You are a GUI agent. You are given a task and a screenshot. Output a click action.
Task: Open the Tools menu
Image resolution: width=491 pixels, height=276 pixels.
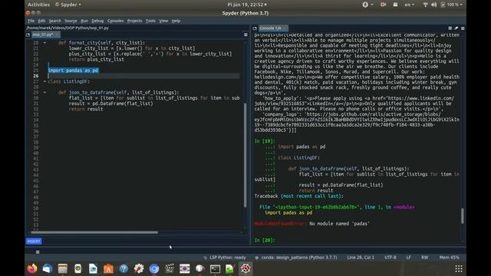pos(150,21)
